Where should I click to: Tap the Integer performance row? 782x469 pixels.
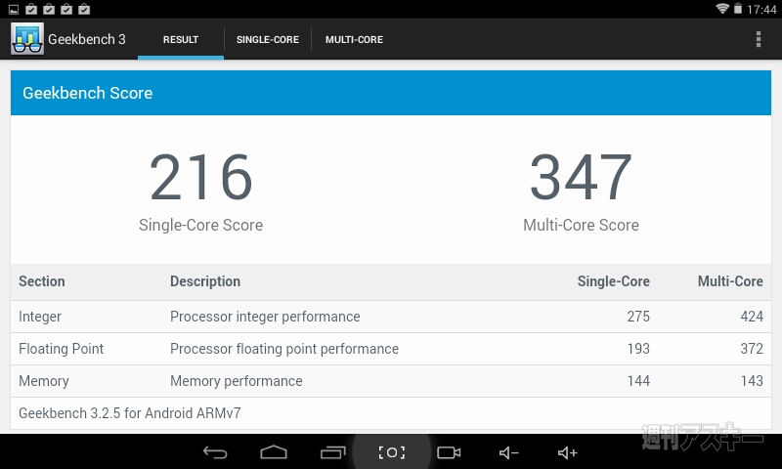click(x=391, y=317)
